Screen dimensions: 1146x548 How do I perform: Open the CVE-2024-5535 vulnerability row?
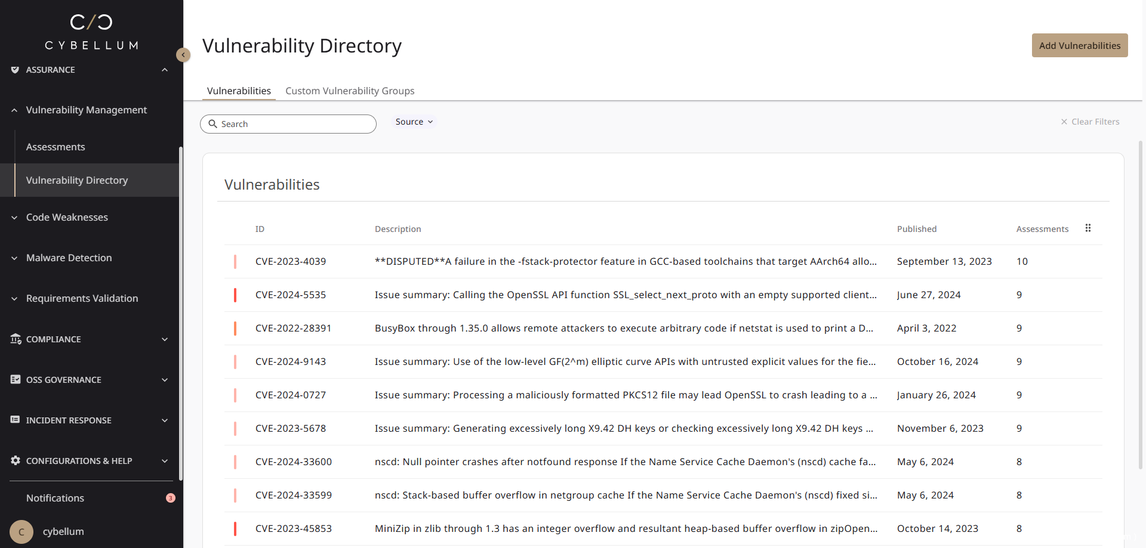[x=291, y=295]
